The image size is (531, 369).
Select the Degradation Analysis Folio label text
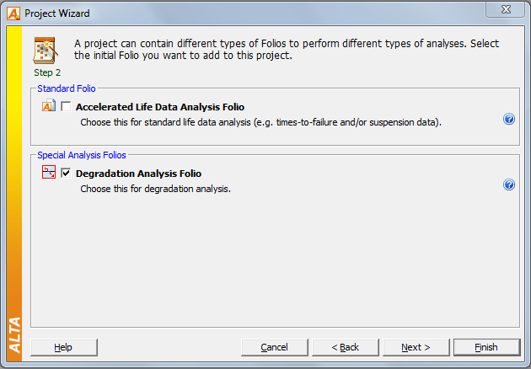coord(138,174)
